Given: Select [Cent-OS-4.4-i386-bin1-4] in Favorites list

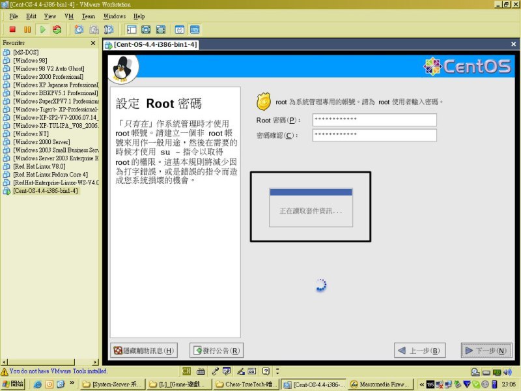Looking at the screenshot, I should pos(46,191).
